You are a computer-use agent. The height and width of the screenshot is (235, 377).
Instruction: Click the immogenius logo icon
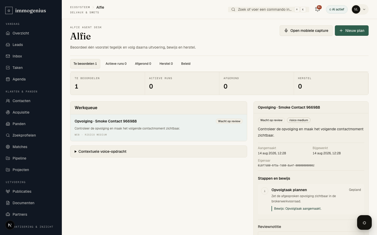[x=9, y=10]
